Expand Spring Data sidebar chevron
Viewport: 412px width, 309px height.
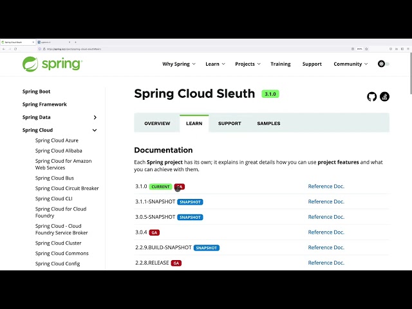95,117
